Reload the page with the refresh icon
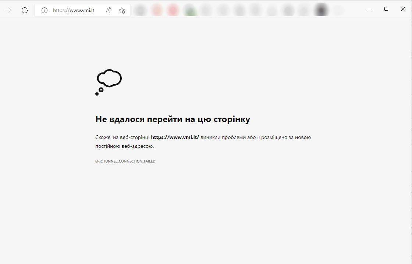Viewport: 412px width, 264px height. pyautogui.click(x=24, y=10)
